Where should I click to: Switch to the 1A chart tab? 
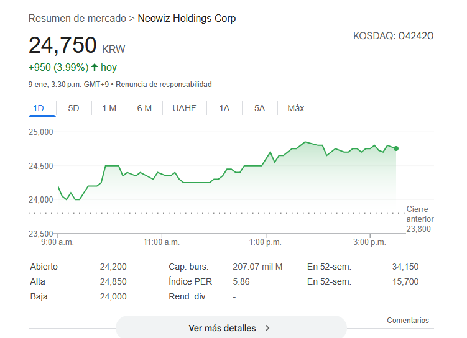coord(224,108)
